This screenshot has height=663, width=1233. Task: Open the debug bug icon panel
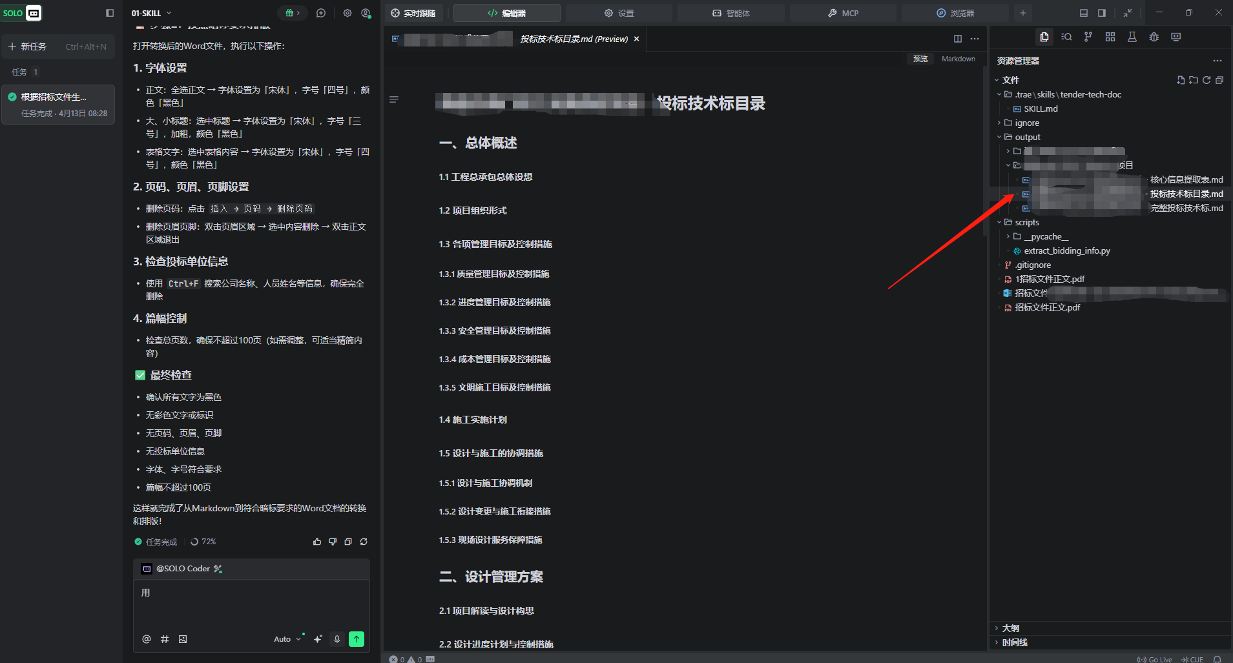pyautogui.click(x=1154, y=37)
